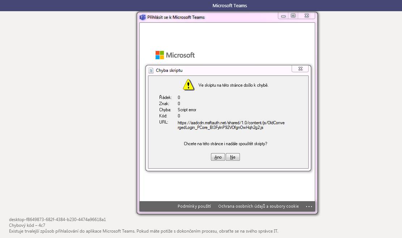This screenshot has height=238, width=402.
Task: Click the document icon beside Chyba skriptu
Action: [151, 70]
